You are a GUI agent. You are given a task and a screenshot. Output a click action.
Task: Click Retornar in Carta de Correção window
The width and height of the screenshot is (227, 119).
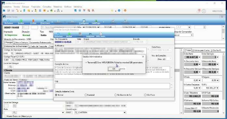[59, 35]
